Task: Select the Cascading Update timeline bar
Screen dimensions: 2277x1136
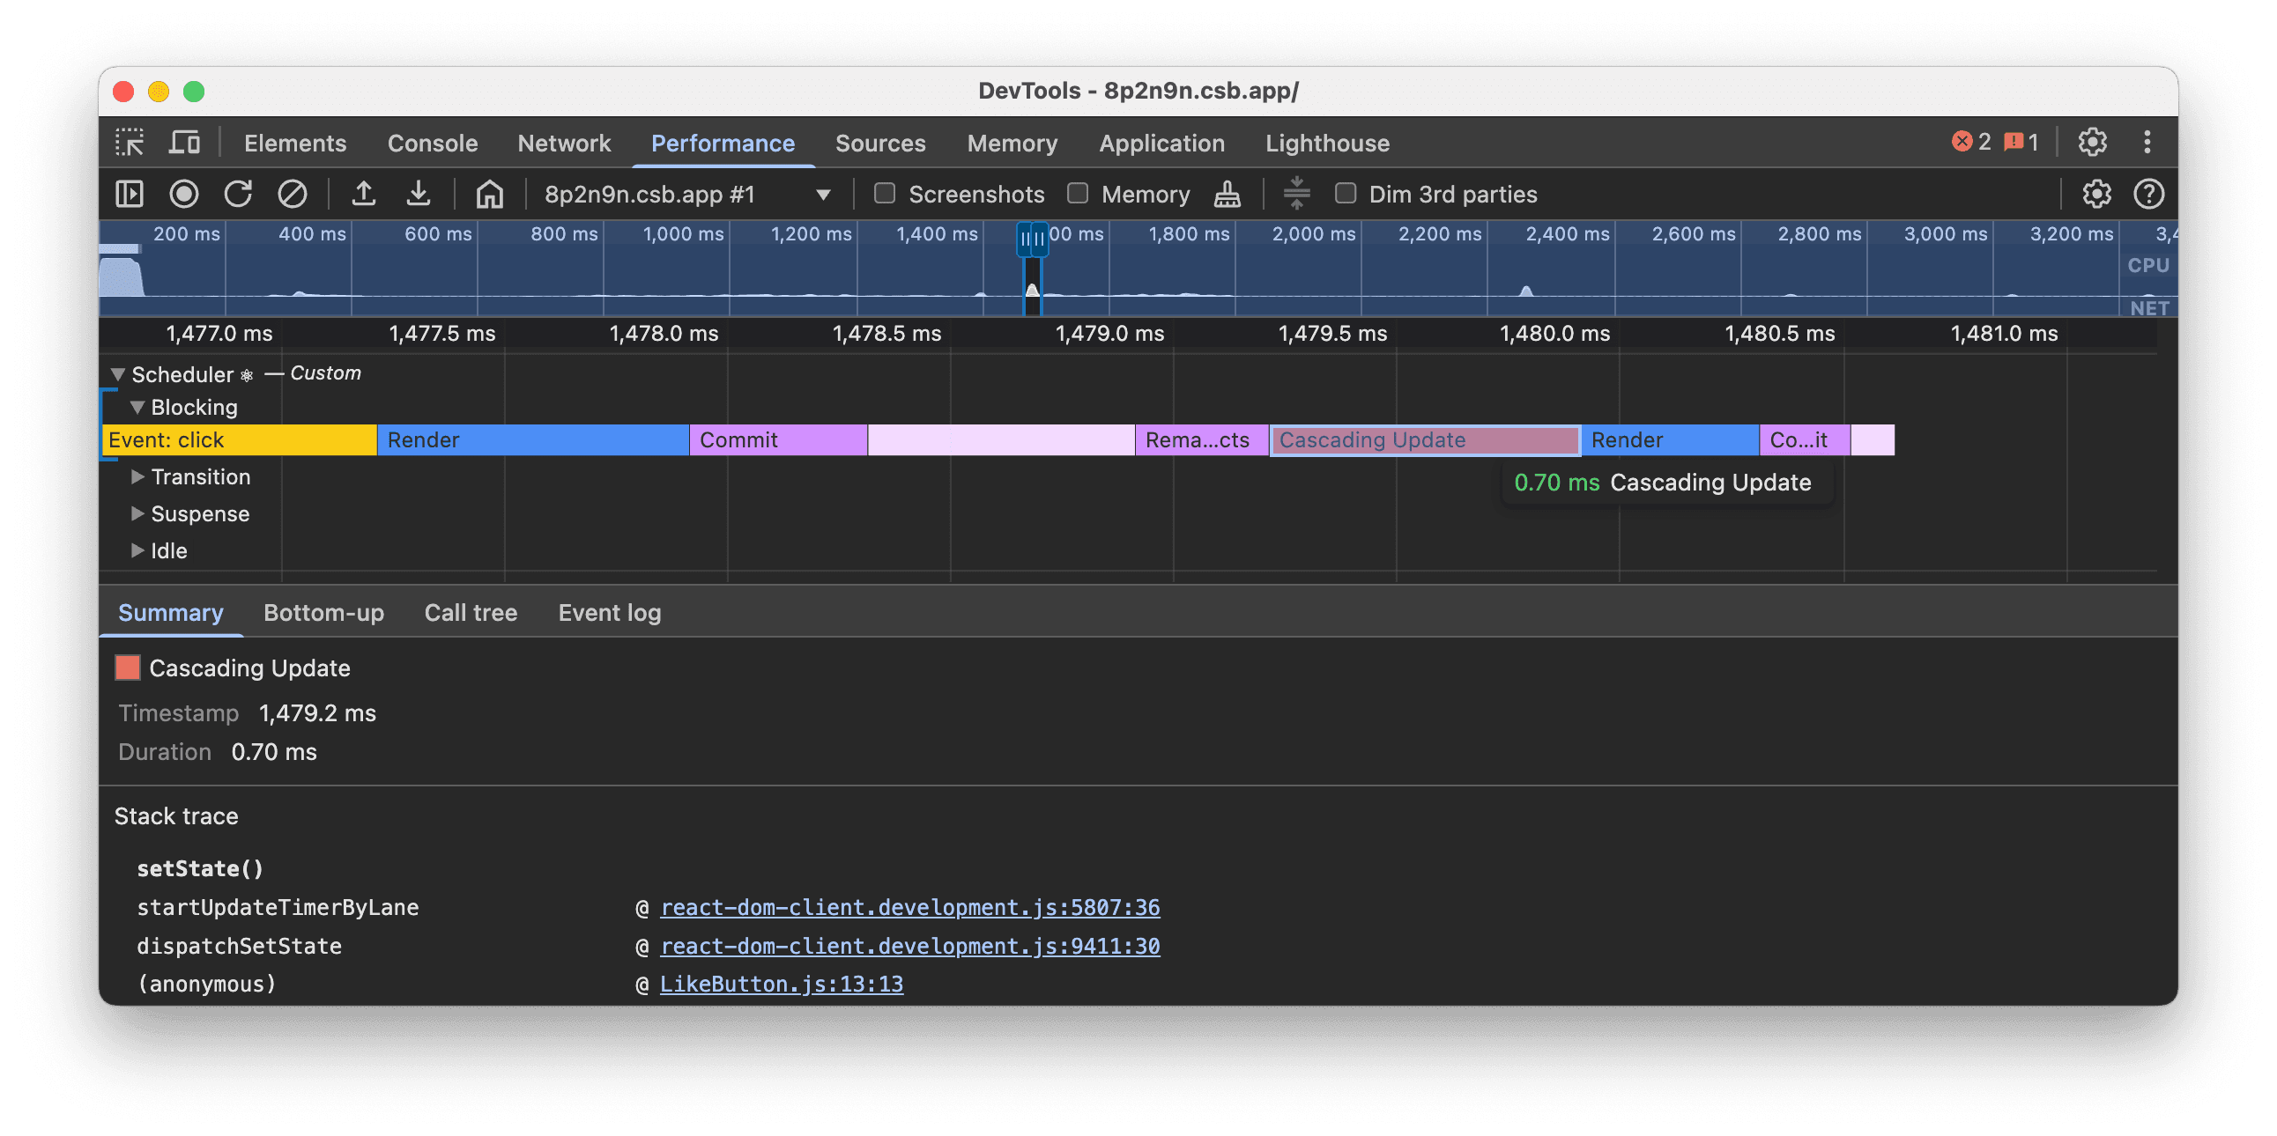Action: coord(1425,440)
